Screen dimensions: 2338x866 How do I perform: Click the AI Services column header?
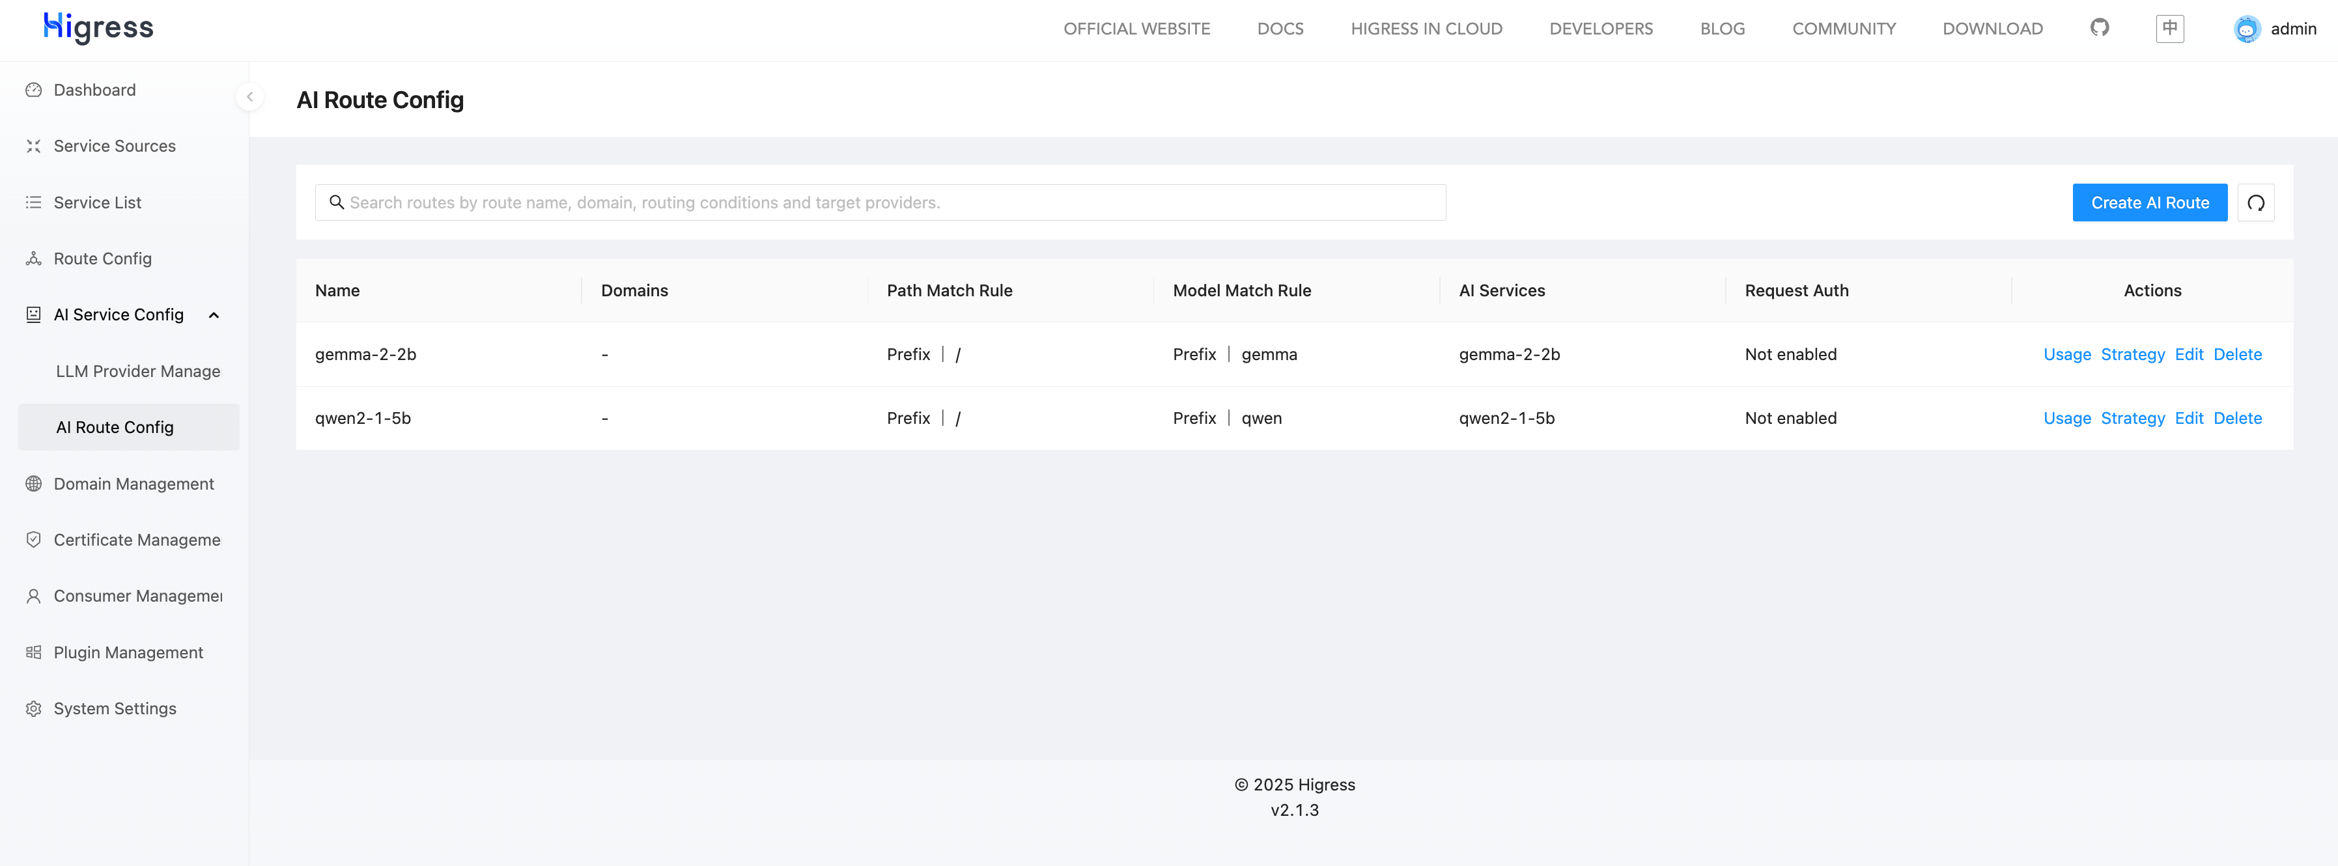1501,290
